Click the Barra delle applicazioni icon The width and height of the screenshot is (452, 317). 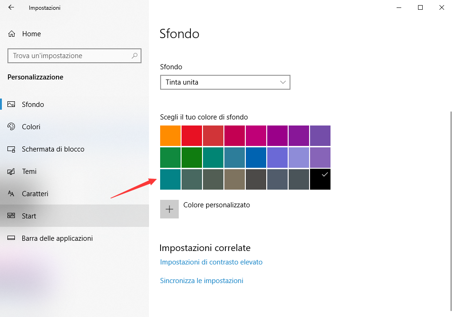[x=11, y=238]
